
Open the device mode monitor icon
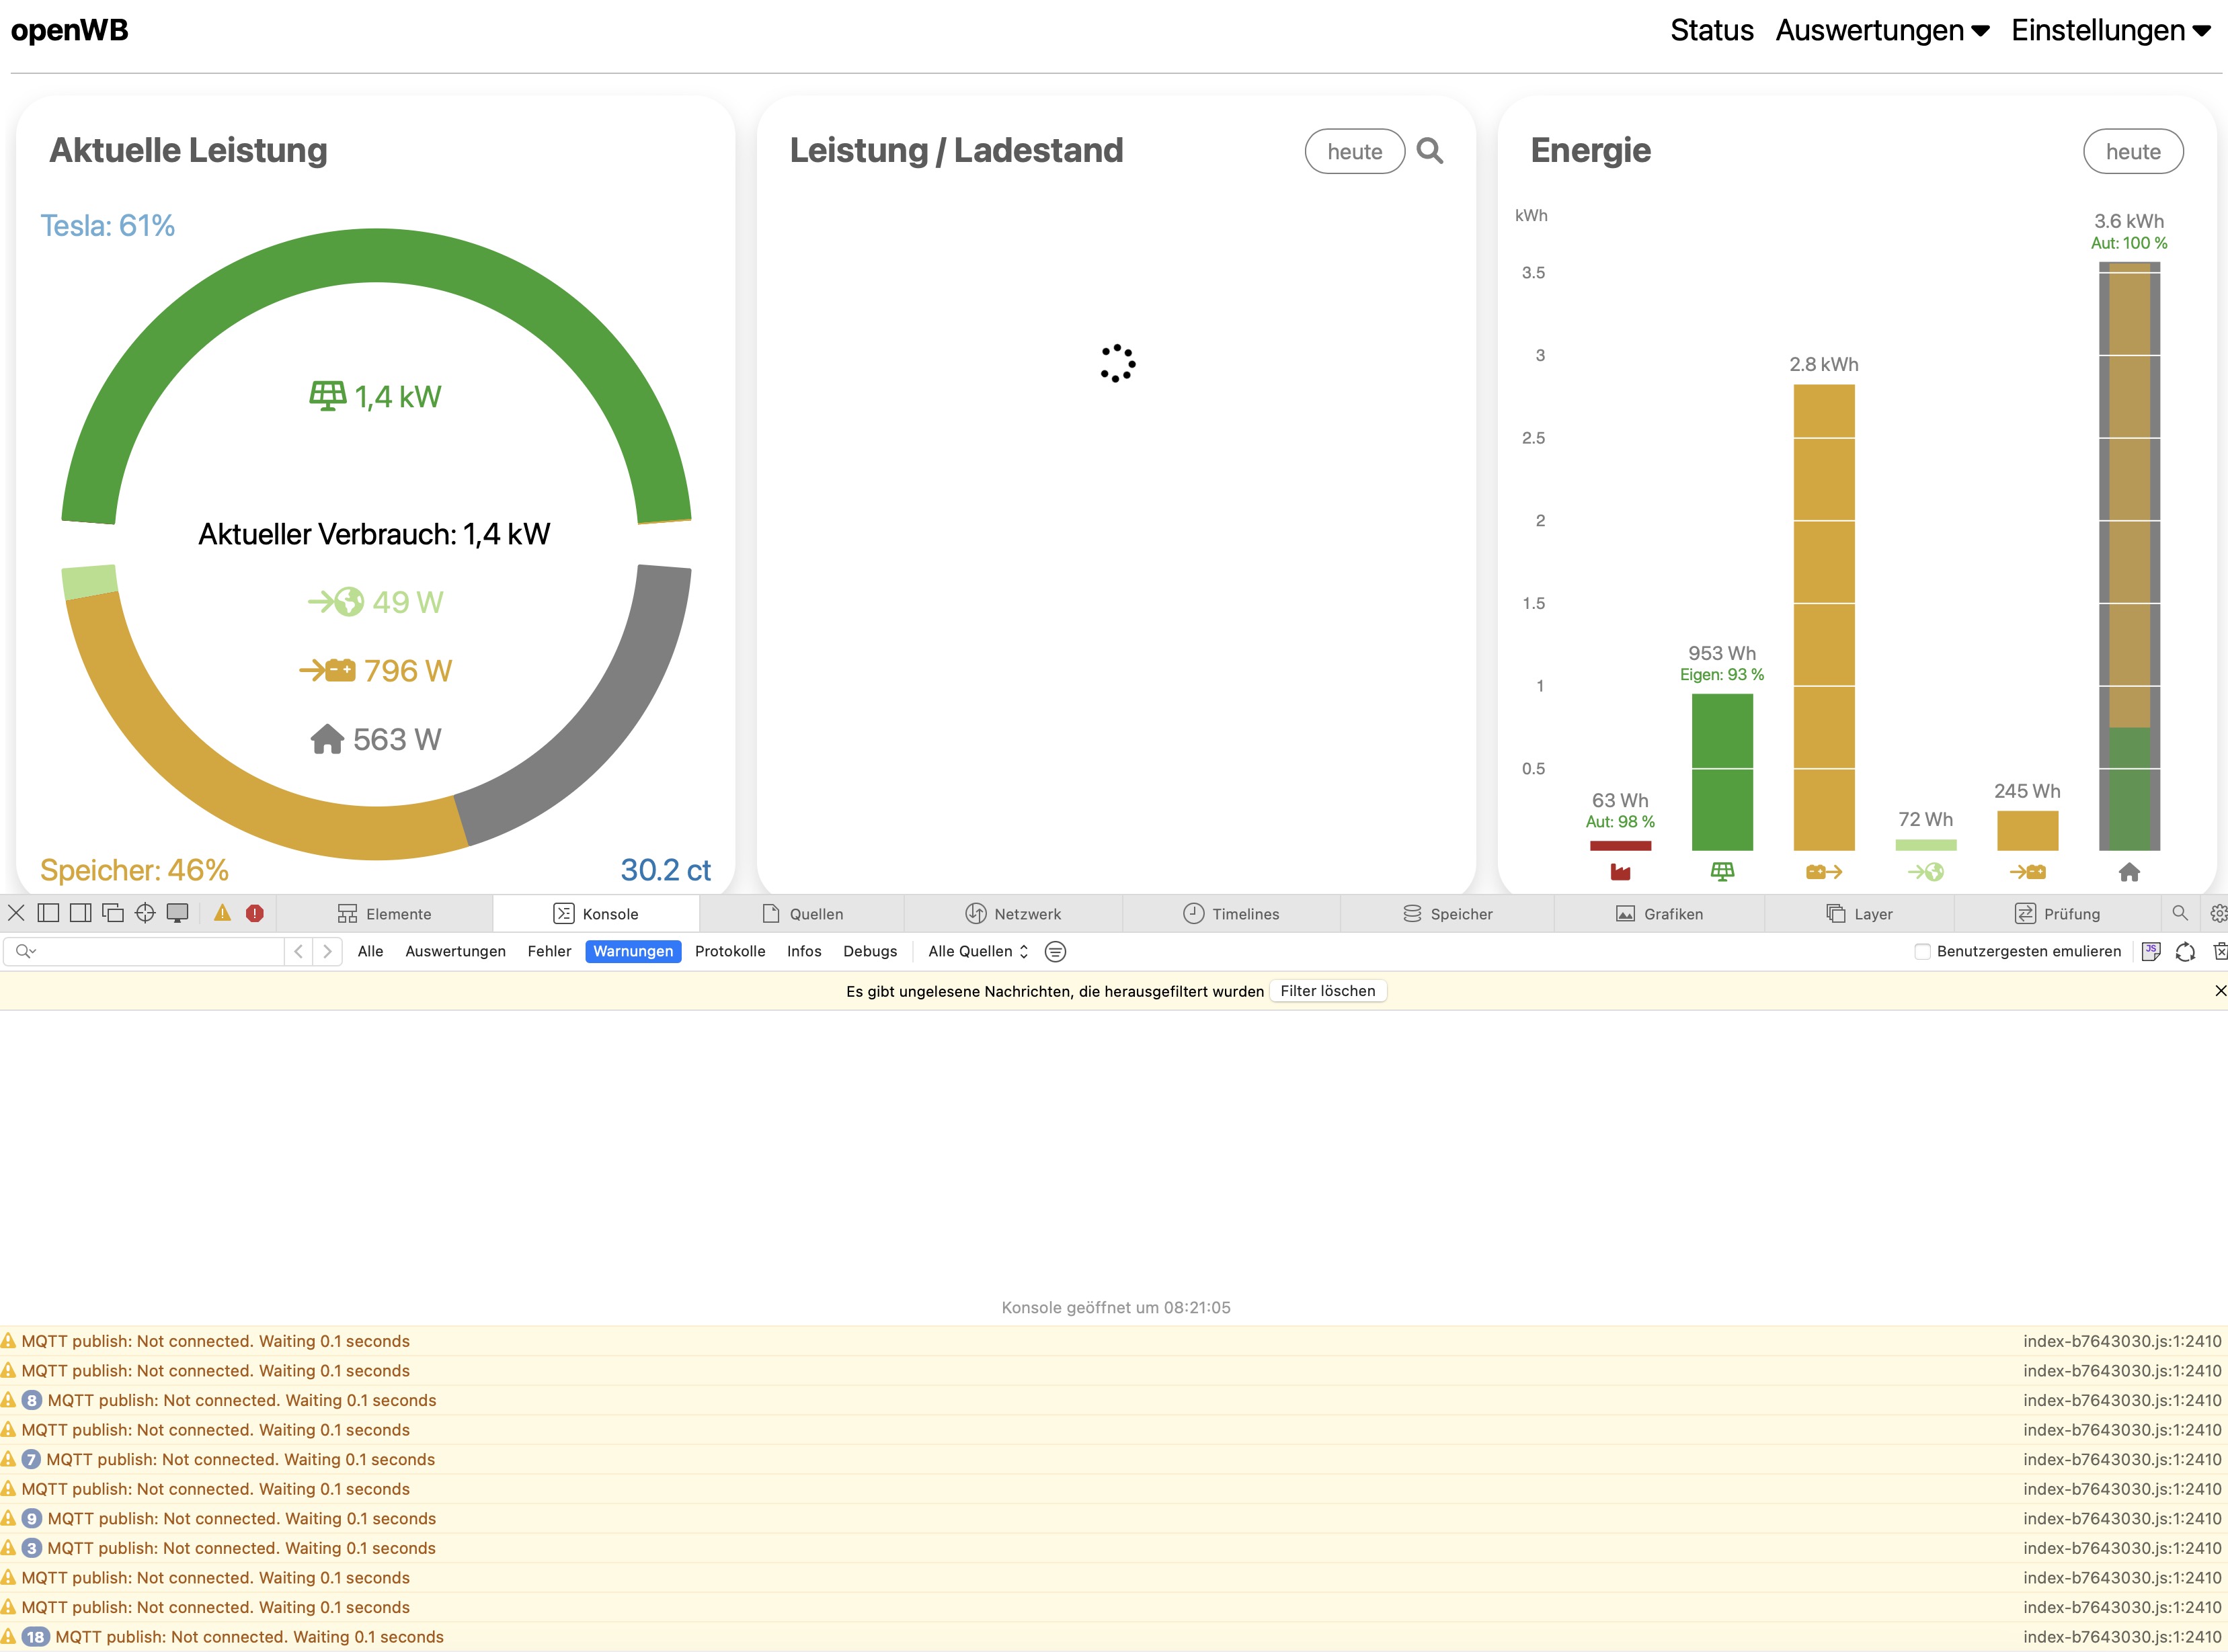(x=177, y=913)
